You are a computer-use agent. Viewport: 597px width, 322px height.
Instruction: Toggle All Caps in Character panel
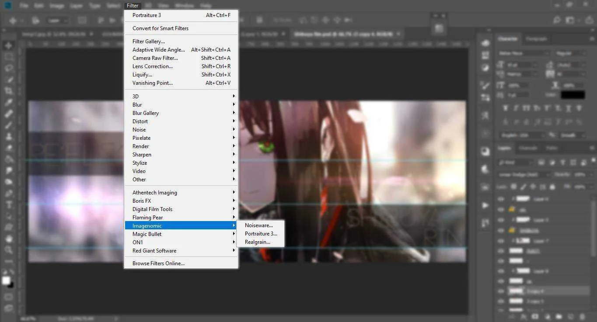(x=527, y=108)
